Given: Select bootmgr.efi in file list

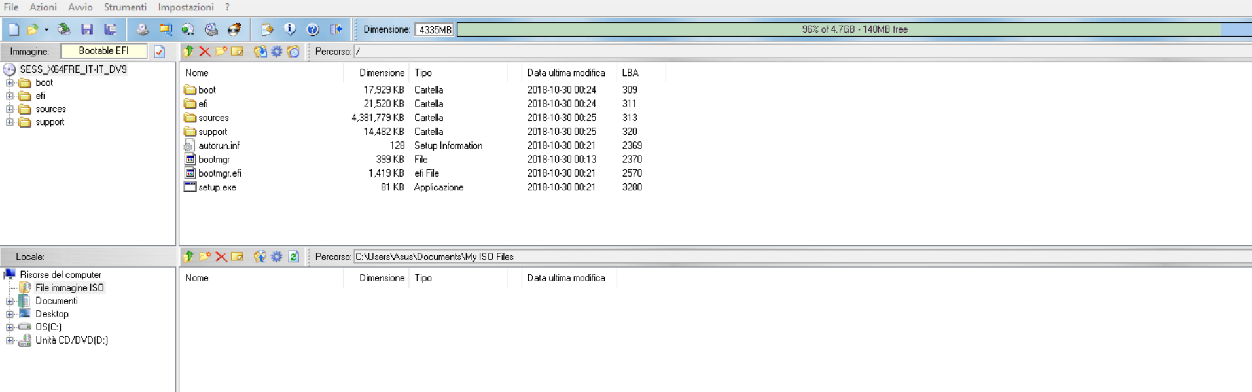Looking at the screenshot, I should tap(220, 173).
